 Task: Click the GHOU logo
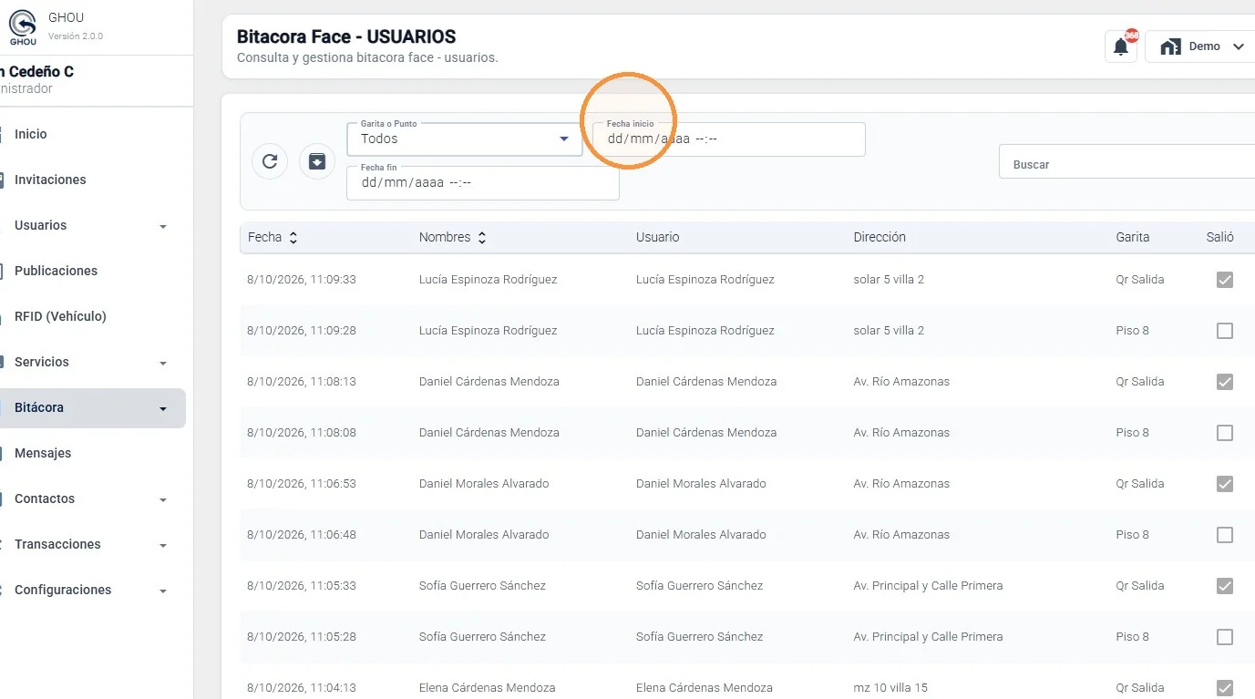(23, 27)
